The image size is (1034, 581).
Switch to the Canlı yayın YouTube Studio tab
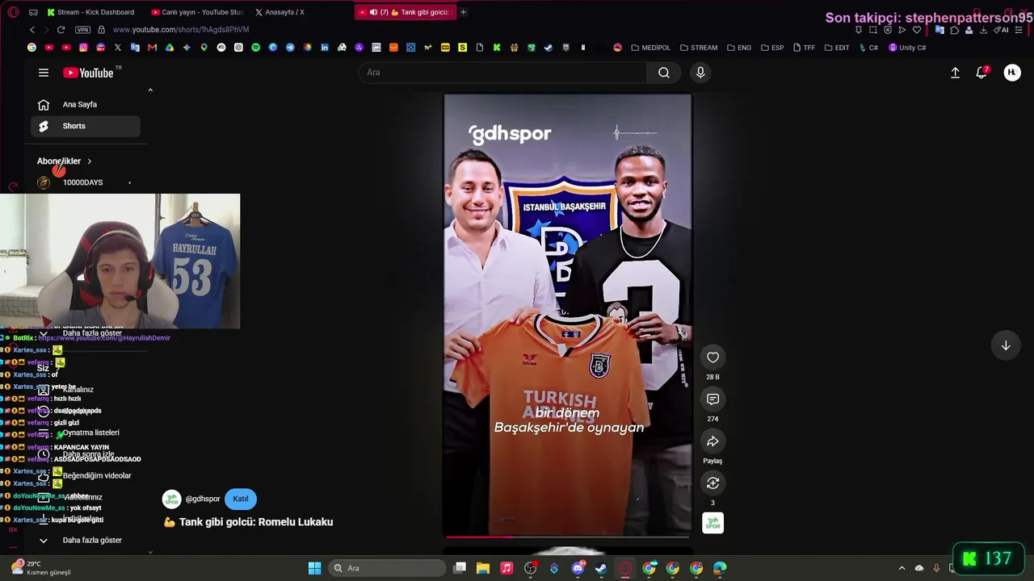[x=197, y=12]
